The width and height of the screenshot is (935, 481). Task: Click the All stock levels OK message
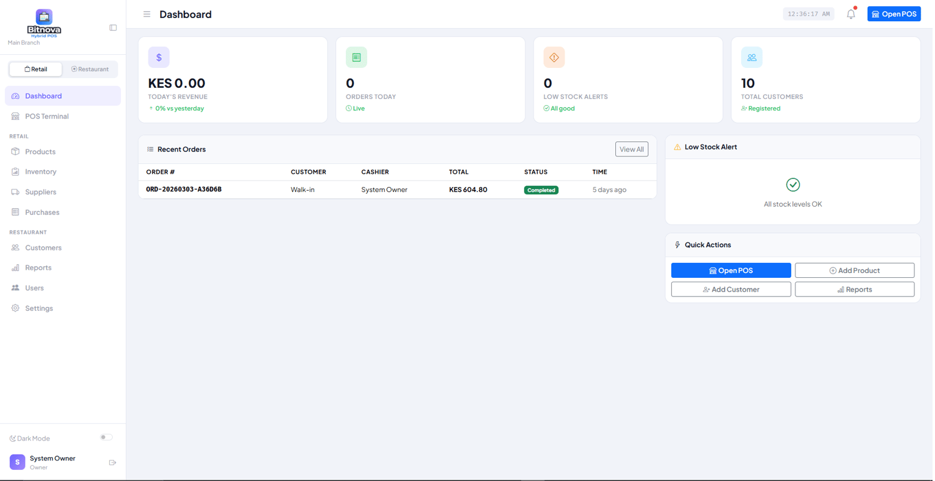(793, 204)
